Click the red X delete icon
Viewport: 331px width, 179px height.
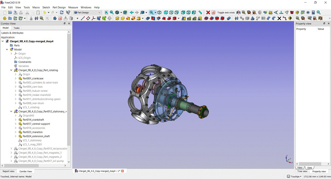[208, 13]
